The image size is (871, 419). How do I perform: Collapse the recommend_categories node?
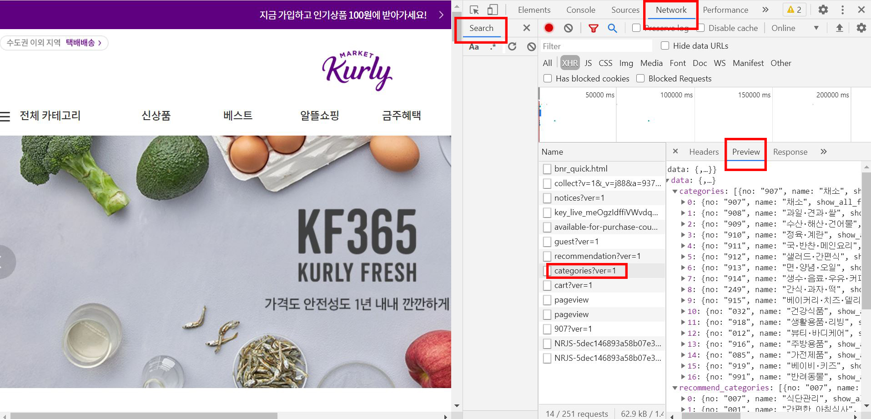tap(675, 388)
